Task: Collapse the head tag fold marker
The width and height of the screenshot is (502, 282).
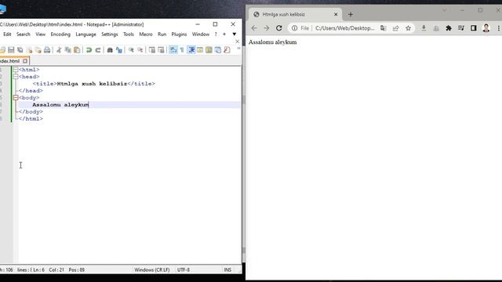Action: (16, 77)
